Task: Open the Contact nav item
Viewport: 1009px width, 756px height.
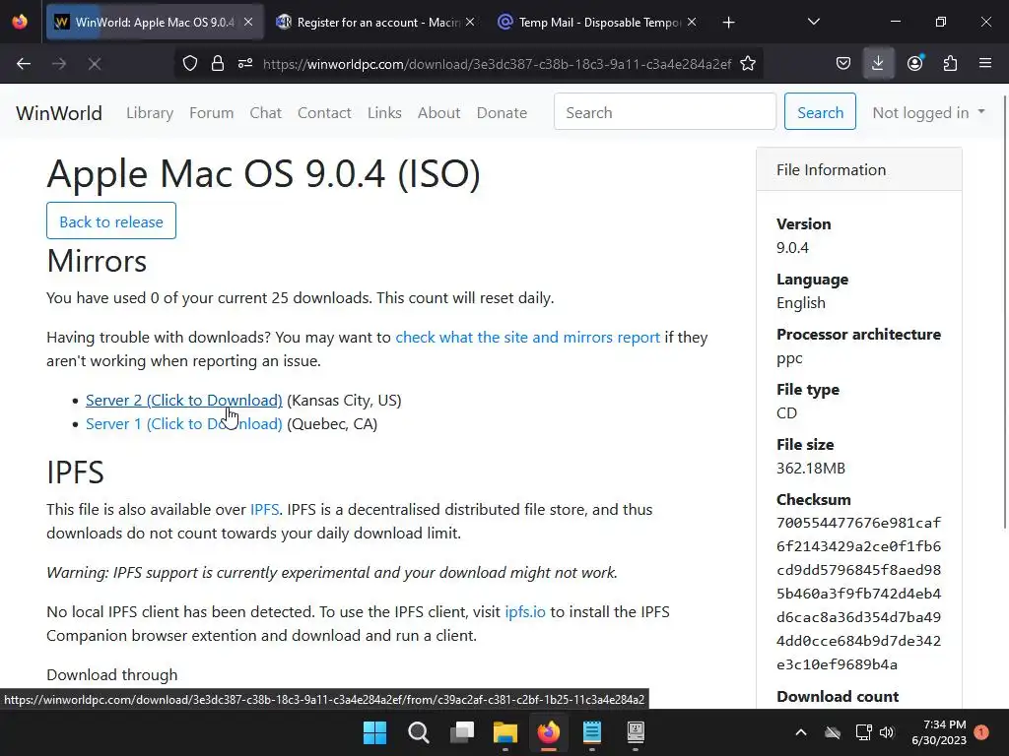Action: pos(324,113)
